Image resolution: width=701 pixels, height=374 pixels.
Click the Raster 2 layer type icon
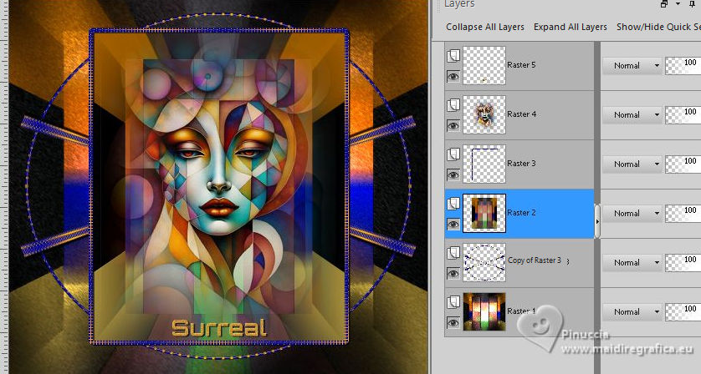point(453,203)
